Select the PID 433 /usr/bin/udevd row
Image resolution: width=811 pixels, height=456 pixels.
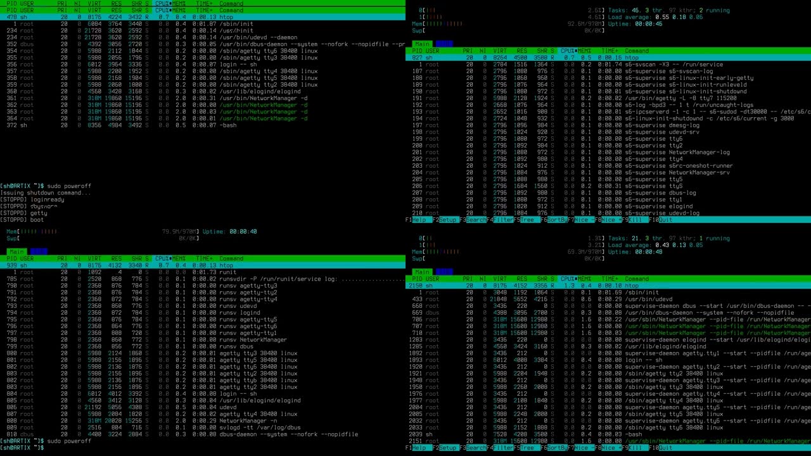[608, 299]
